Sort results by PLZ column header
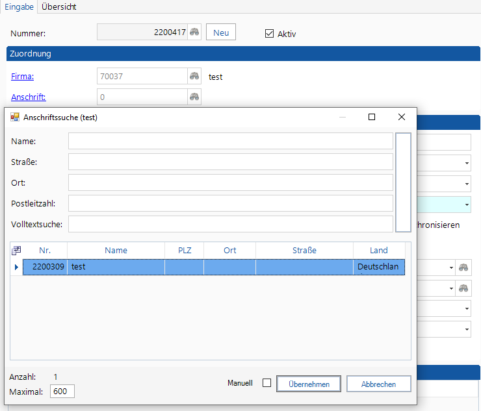The width and height of the screenshot is (481, 411). pos(185,251)
